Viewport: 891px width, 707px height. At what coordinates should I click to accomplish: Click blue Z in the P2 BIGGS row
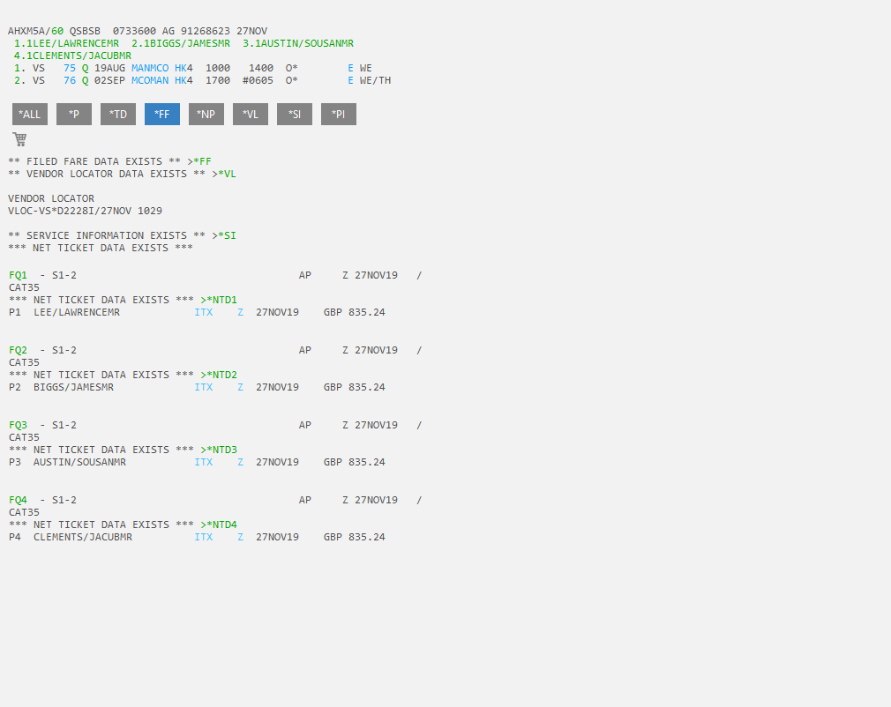point(240,387)
